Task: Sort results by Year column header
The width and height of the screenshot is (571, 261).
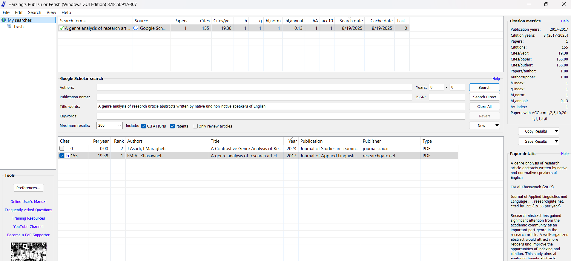Action: pyautogui.click(x=291, y=141)
